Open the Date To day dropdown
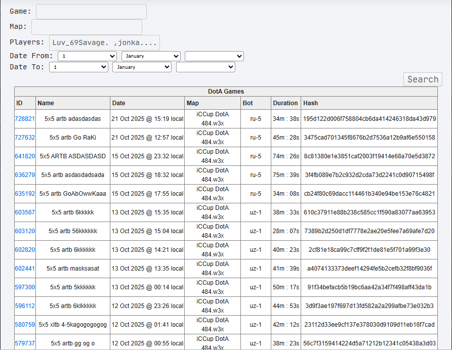Viewport: 452px width, 350px height. point(78,67)
